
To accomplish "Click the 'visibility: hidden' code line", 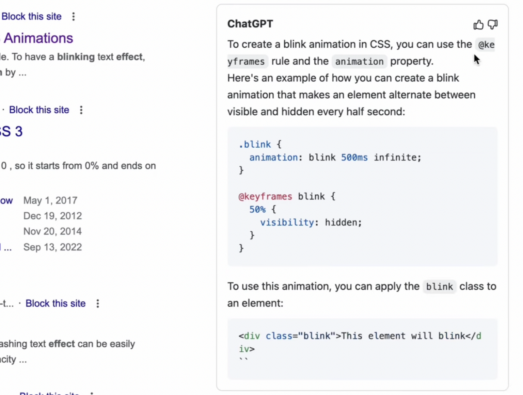I will (x=311, y=223).
